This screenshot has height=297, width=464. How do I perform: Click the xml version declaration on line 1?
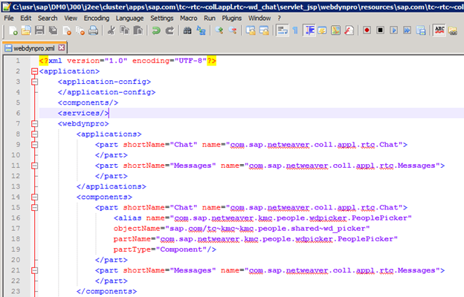(x=128, y=61)
